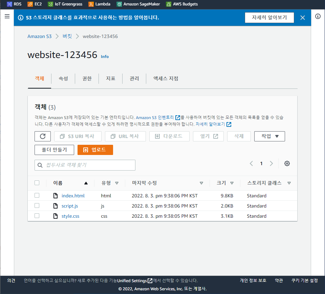Click the URL 복사 button
This screenshot has height=294, width=325.
pyautogui.click(x=125, y=136)
